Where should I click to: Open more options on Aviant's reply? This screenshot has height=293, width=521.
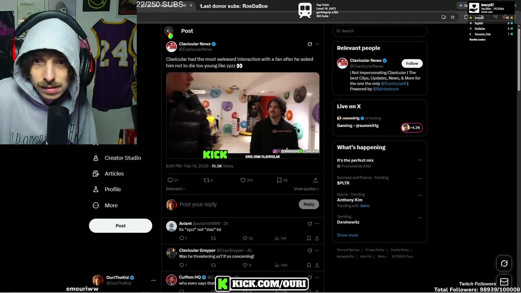(317, 223)
